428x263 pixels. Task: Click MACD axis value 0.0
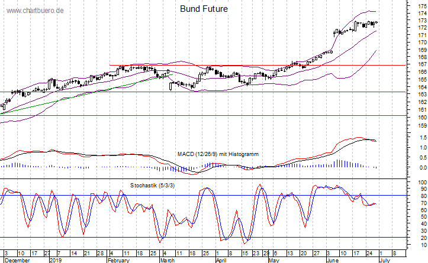423,168
